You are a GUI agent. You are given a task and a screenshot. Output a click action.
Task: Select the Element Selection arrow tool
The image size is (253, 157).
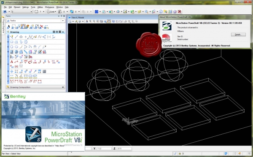[8, 27]
